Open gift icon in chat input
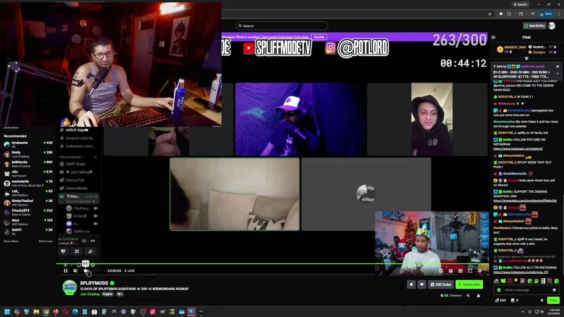 coord(499,290)
